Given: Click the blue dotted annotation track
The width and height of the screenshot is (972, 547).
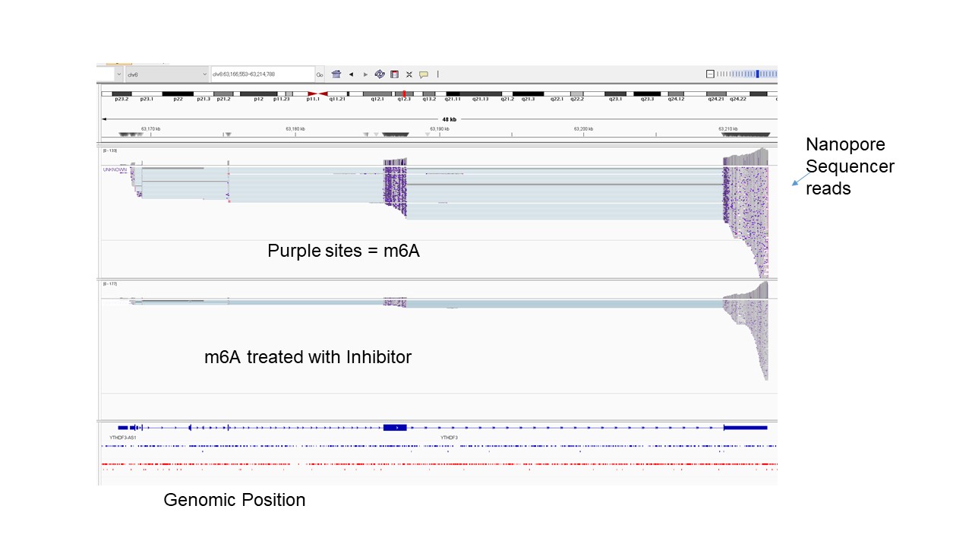Looking at the screenshot, I should pos(439,446).
